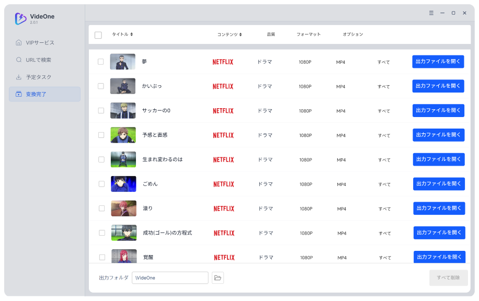This screenshot has width=479, height=301.
Task: Tick the checkbox for かいぶつ
Action: pos(101,86)
